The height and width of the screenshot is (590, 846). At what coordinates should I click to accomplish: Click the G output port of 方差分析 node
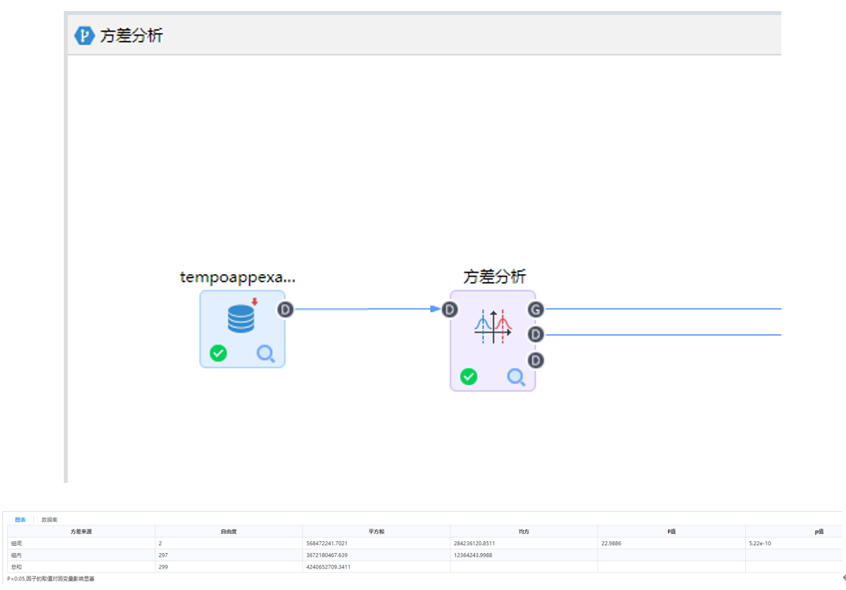[x=536, y=310]
